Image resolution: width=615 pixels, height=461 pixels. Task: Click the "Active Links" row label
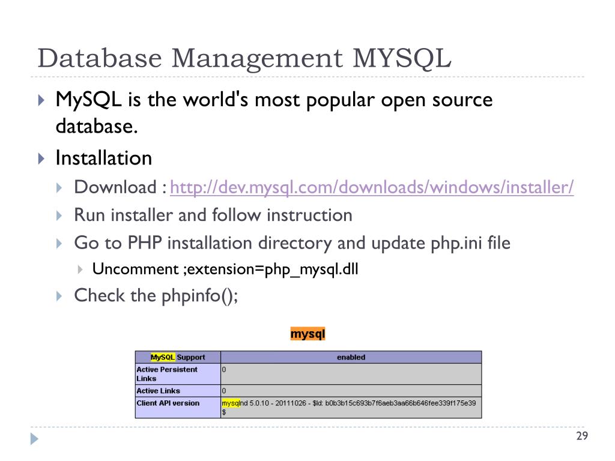[178, 391]
